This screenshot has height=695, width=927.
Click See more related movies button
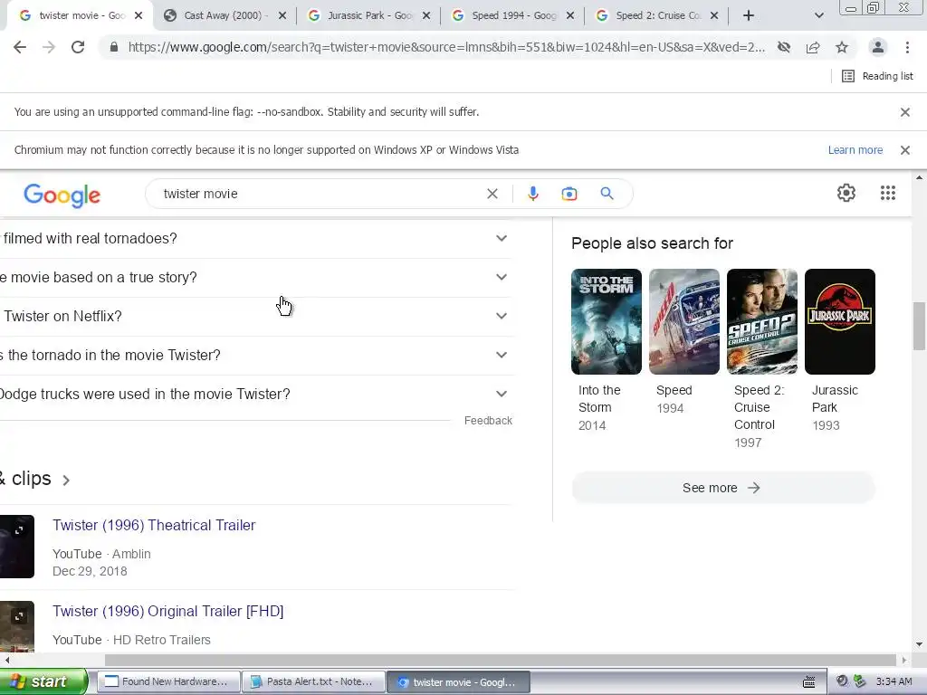click(723, 488)
